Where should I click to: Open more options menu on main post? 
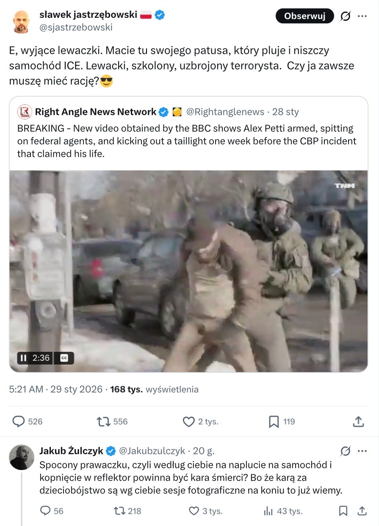pyautogui.click(x=362, y=16)
